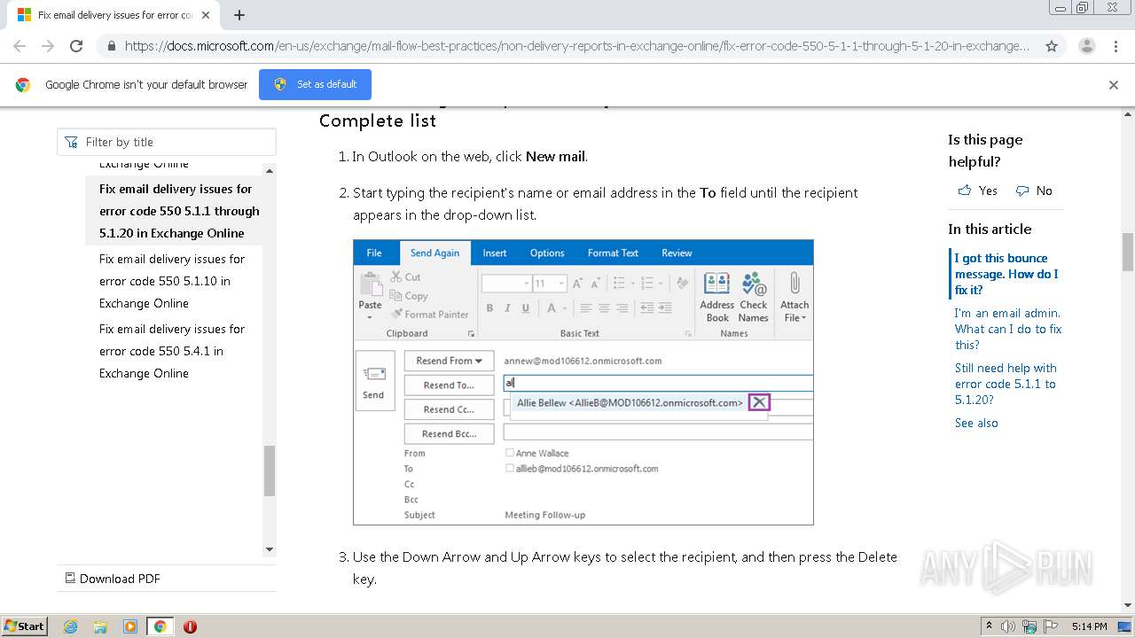Open the Chrome three-dot menu

(1115, 46)
